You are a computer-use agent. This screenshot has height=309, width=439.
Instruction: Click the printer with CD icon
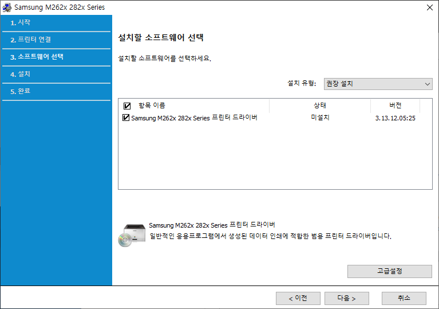coord(132,235)
